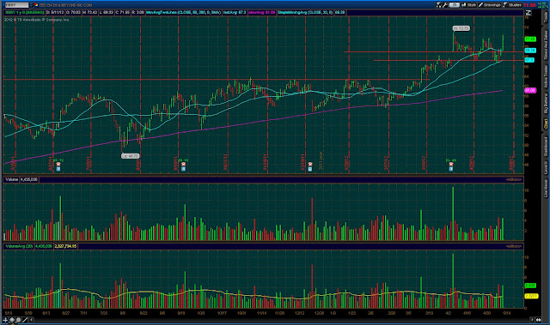Click the green last price tag on axis
Viewport: 550px width, 325px height.
point(530,39)
